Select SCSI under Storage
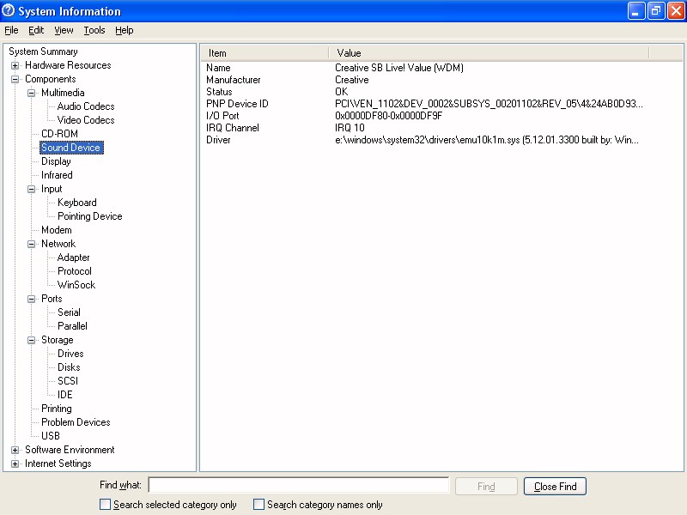This screenshot has height=515, width=687. coord(68,381)
